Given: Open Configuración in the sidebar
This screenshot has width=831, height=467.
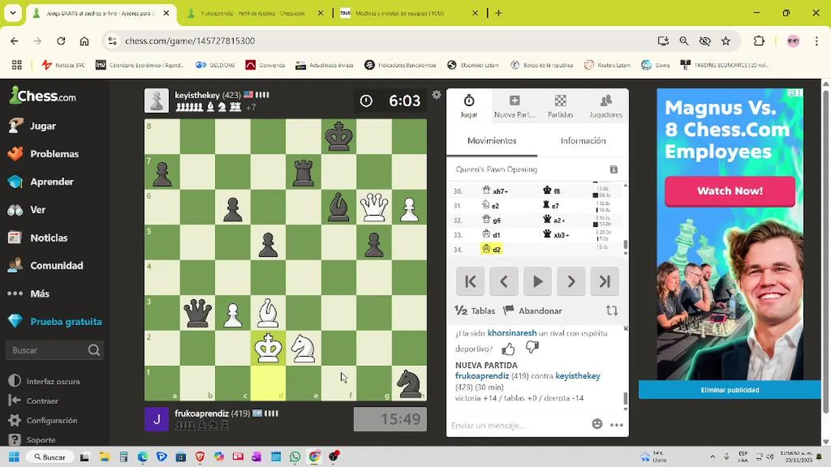Looking at the screenshot, I should [52, 420].
